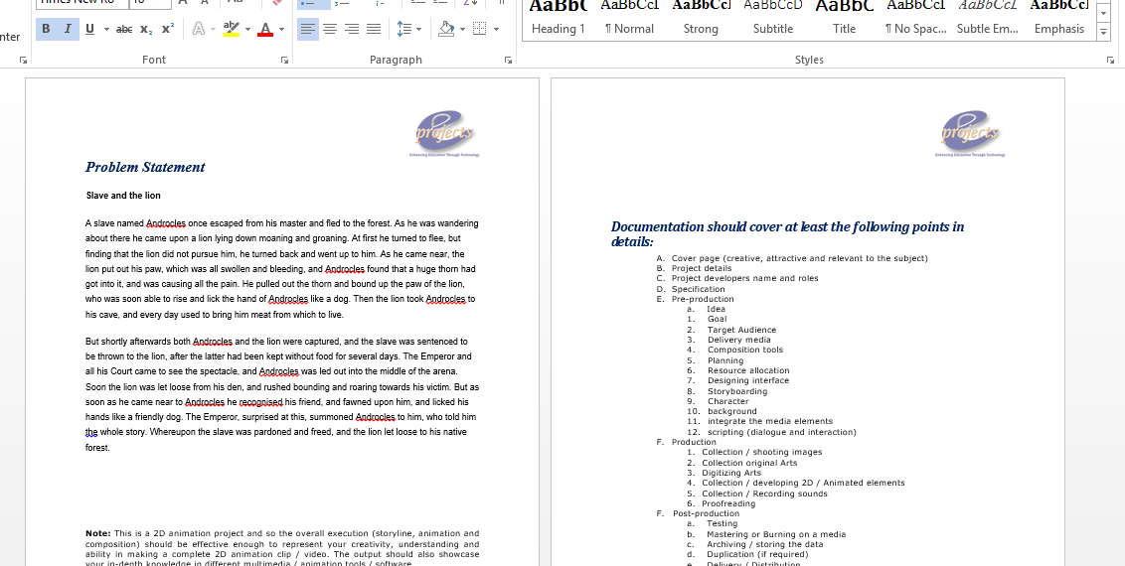Viewport: 1125px width, 566px height.
Task: Expand the Styles gallery more button
Action: pos(1103,32)
